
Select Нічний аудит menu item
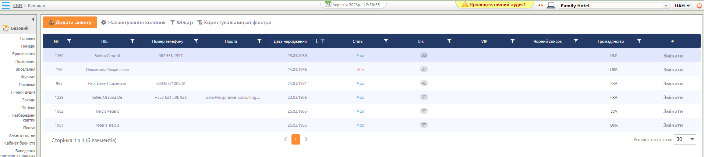click(x=23, y=92)
